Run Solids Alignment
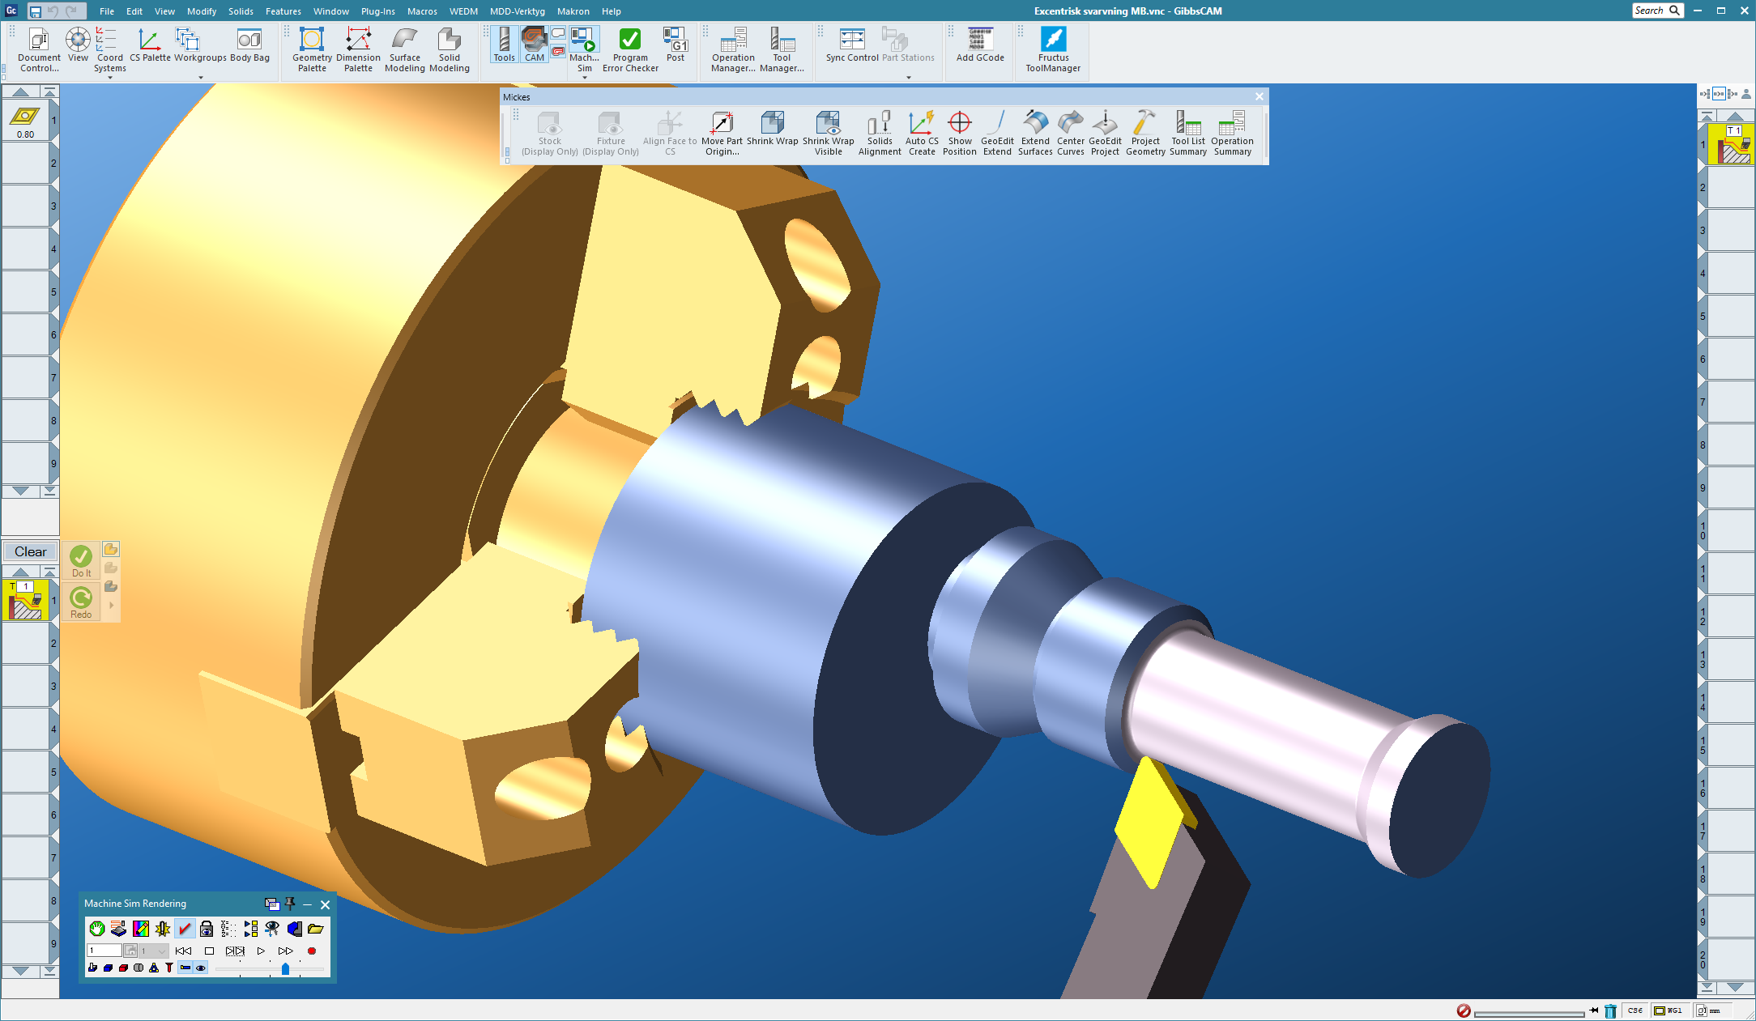Screen dimensions: 1756x1021 click(x=880, y=134)
